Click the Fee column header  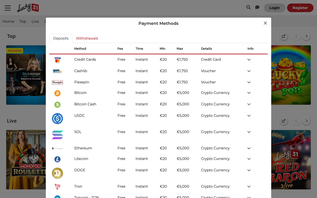(x=120, y=49)
